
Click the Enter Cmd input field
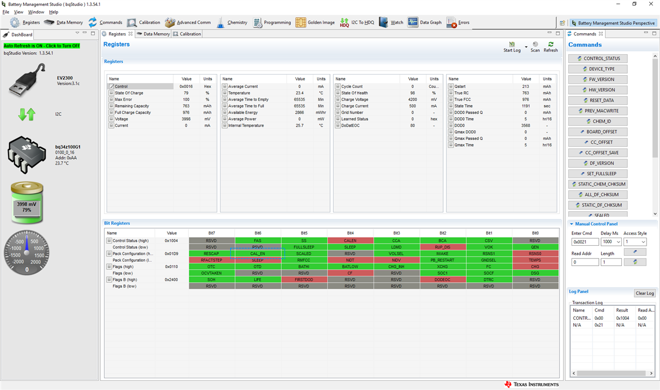[585, 242]
